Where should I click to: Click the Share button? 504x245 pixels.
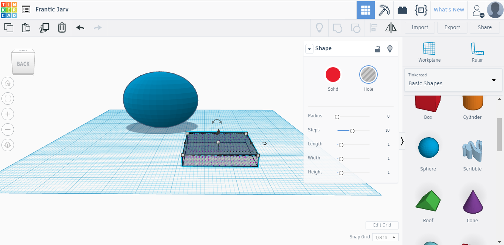485,27
